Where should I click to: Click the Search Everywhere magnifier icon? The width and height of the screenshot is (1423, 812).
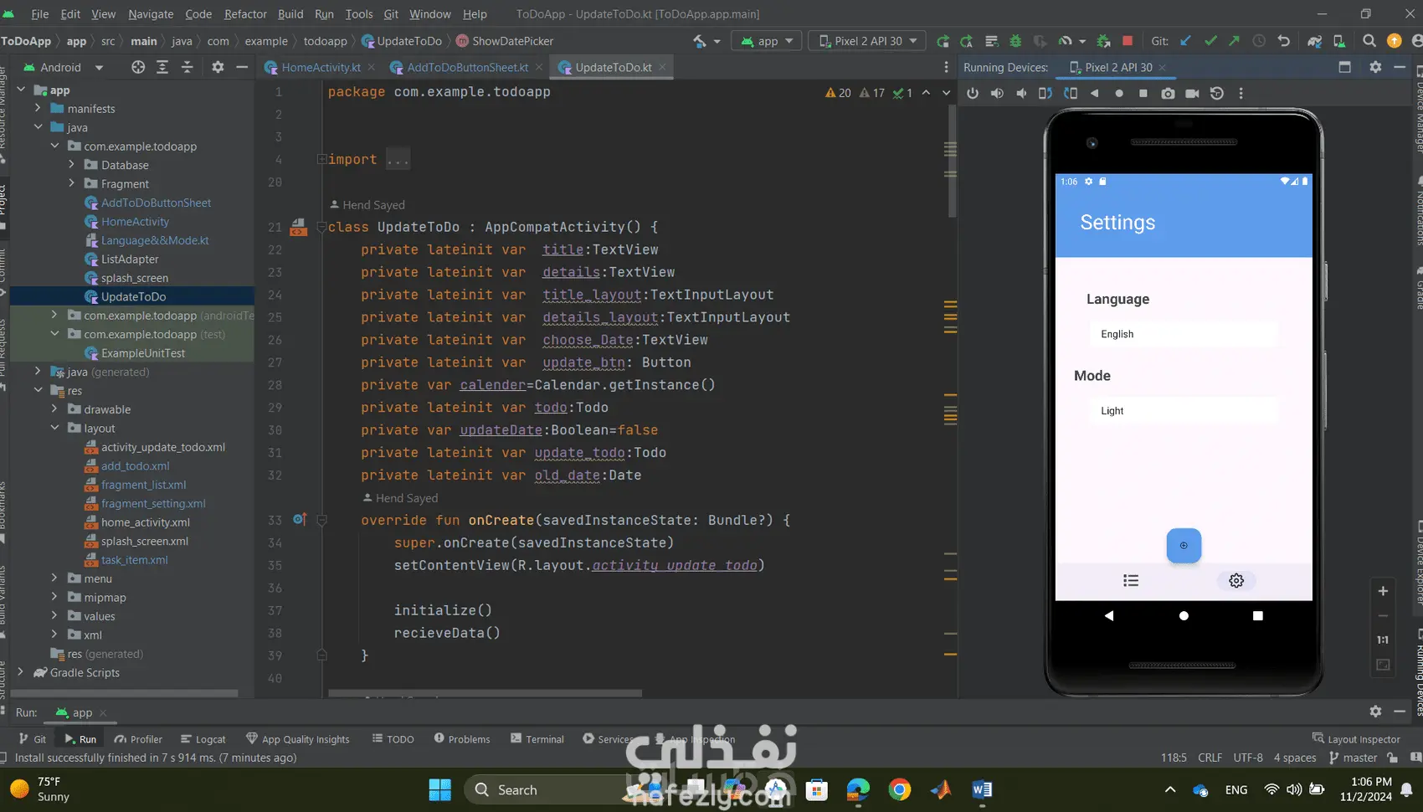[1369, 41]
